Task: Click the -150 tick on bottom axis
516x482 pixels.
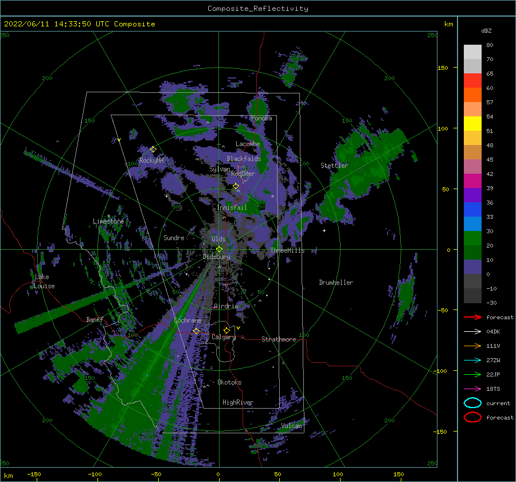Action: [x=34, y=474]
